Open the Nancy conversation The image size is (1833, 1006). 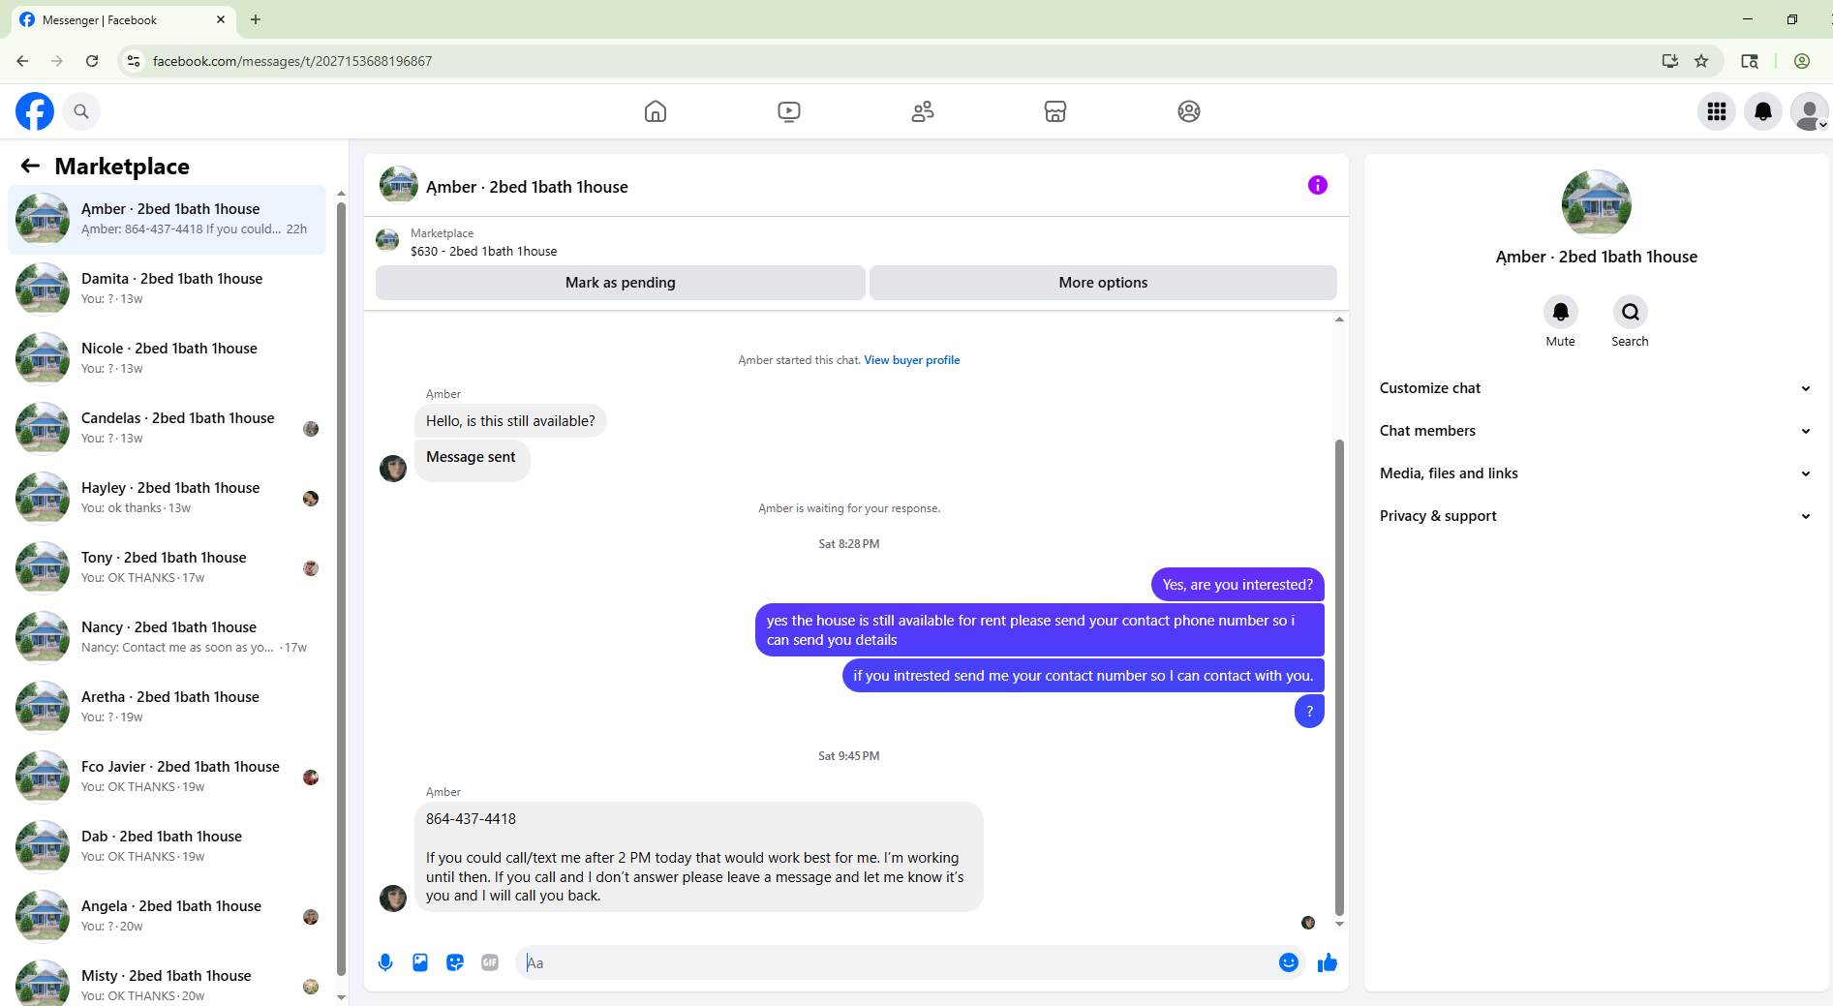pos(167,637)
